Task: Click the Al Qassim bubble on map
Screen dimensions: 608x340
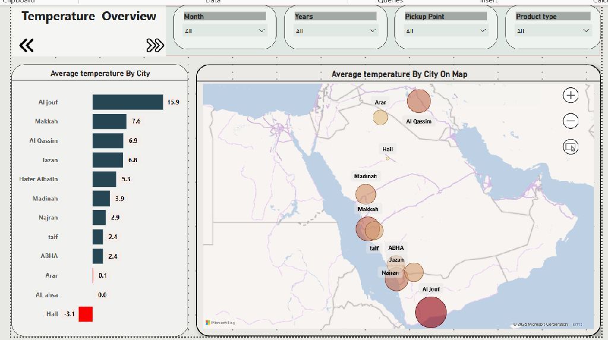Action: coord(419,101)
